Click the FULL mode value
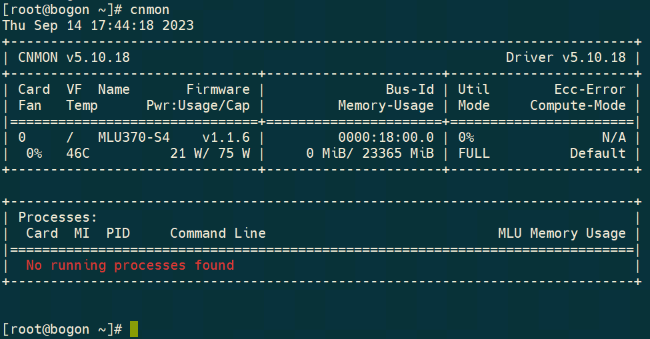650x339 pixels. 473,153
